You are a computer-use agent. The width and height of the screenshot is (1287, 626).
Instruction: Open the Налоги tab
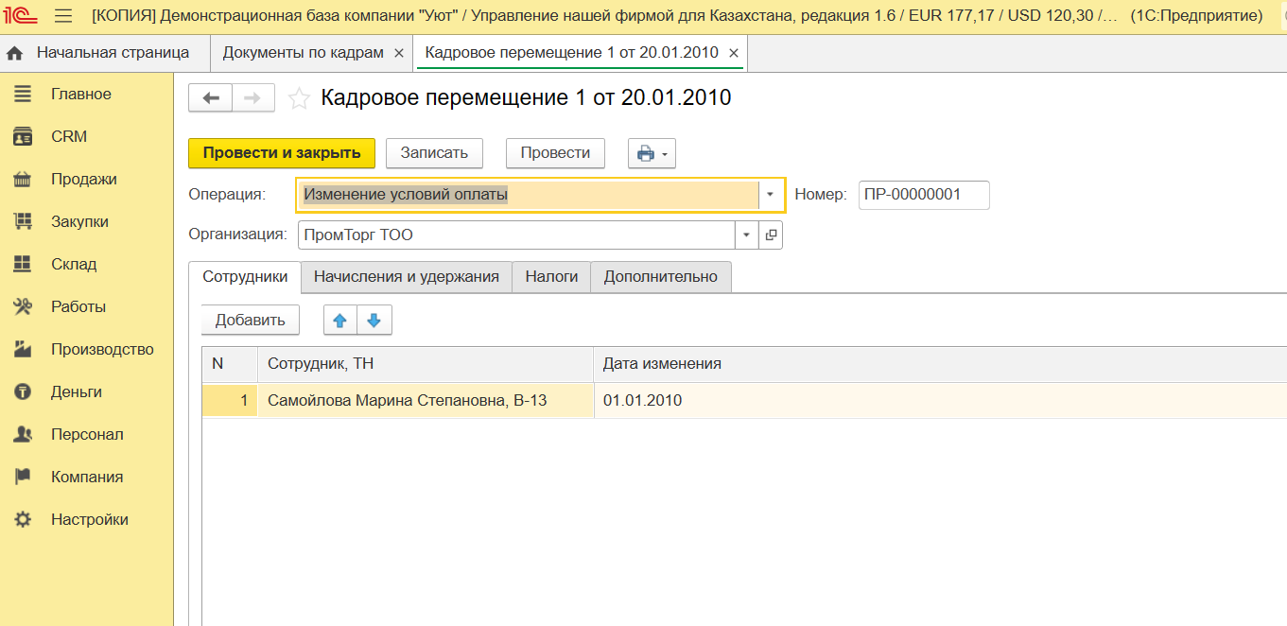tap(551, 277)
